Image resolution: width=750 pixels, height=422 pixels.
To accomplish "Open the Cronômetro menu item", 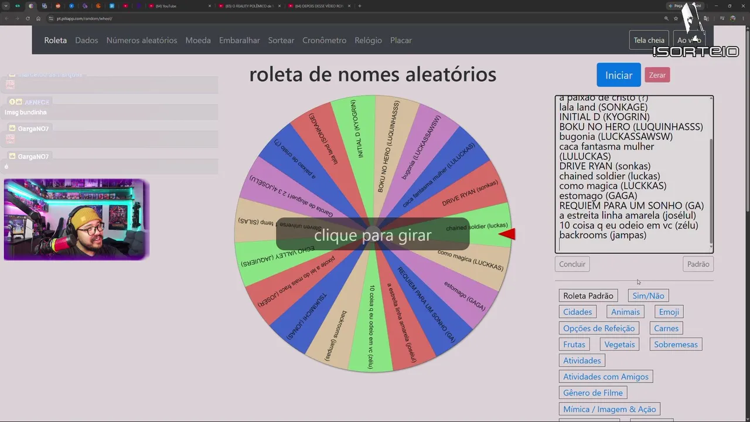I will pos(325,40).
